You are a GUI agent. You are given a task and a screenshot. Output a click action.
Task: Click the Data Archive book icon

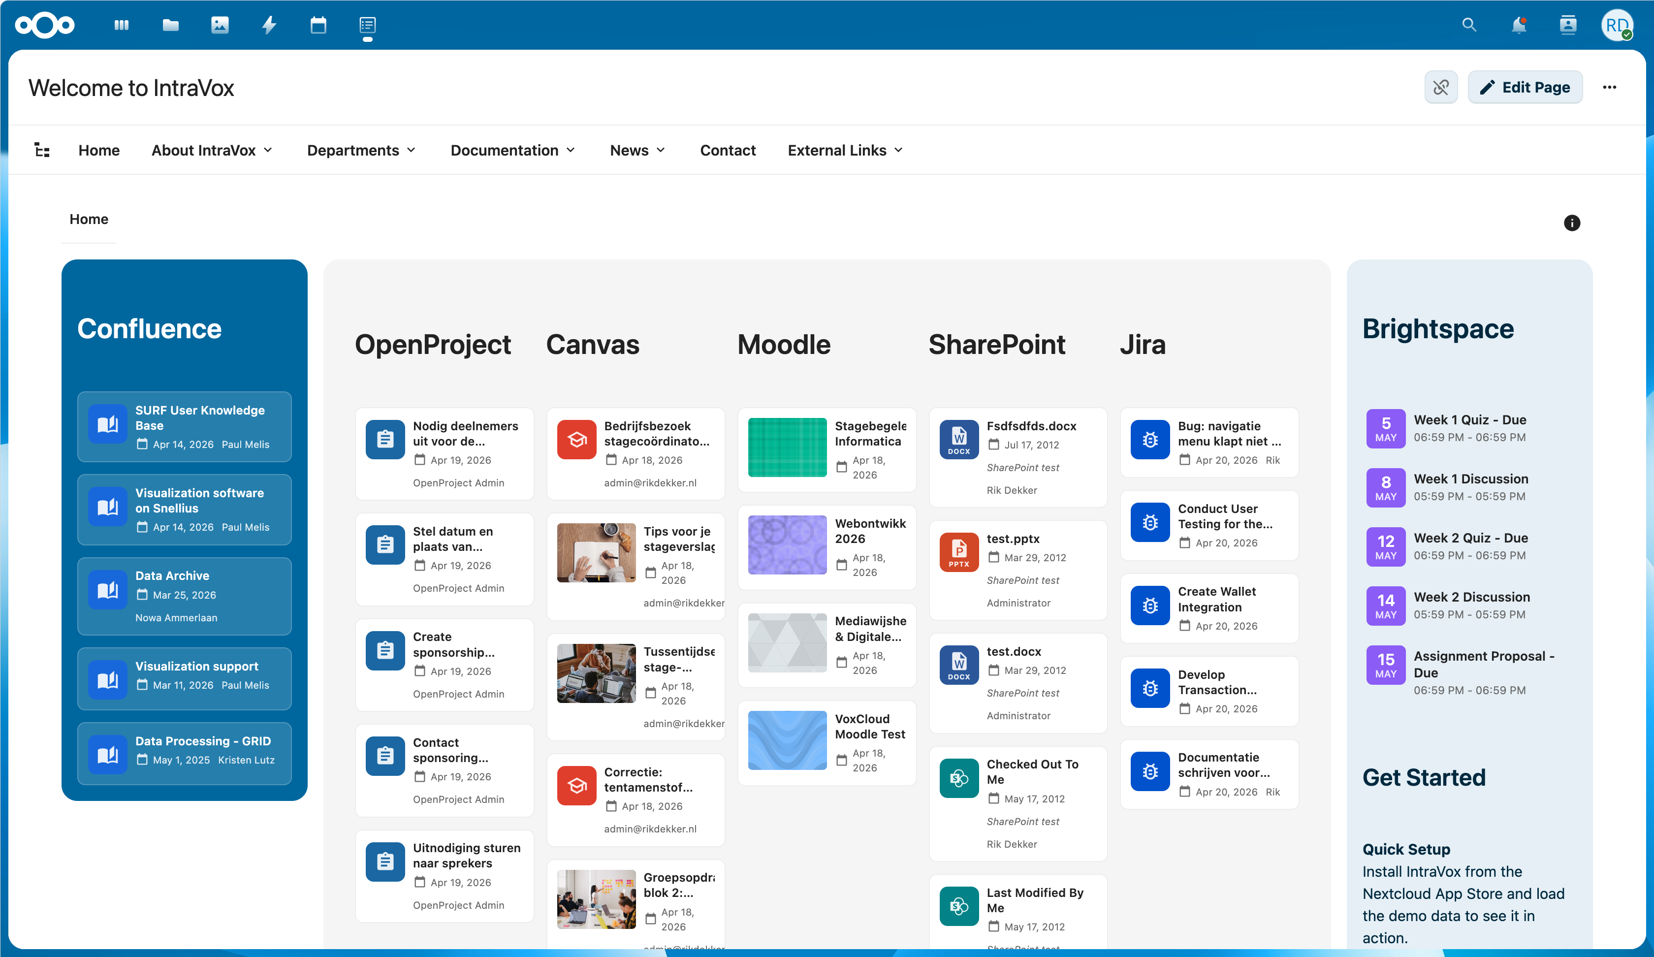pyautogui.click(x=108, y=590)
